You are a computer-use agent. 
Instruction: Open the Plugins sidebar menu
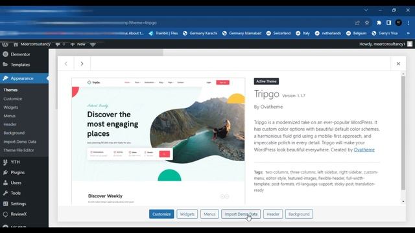pos(18,172)
